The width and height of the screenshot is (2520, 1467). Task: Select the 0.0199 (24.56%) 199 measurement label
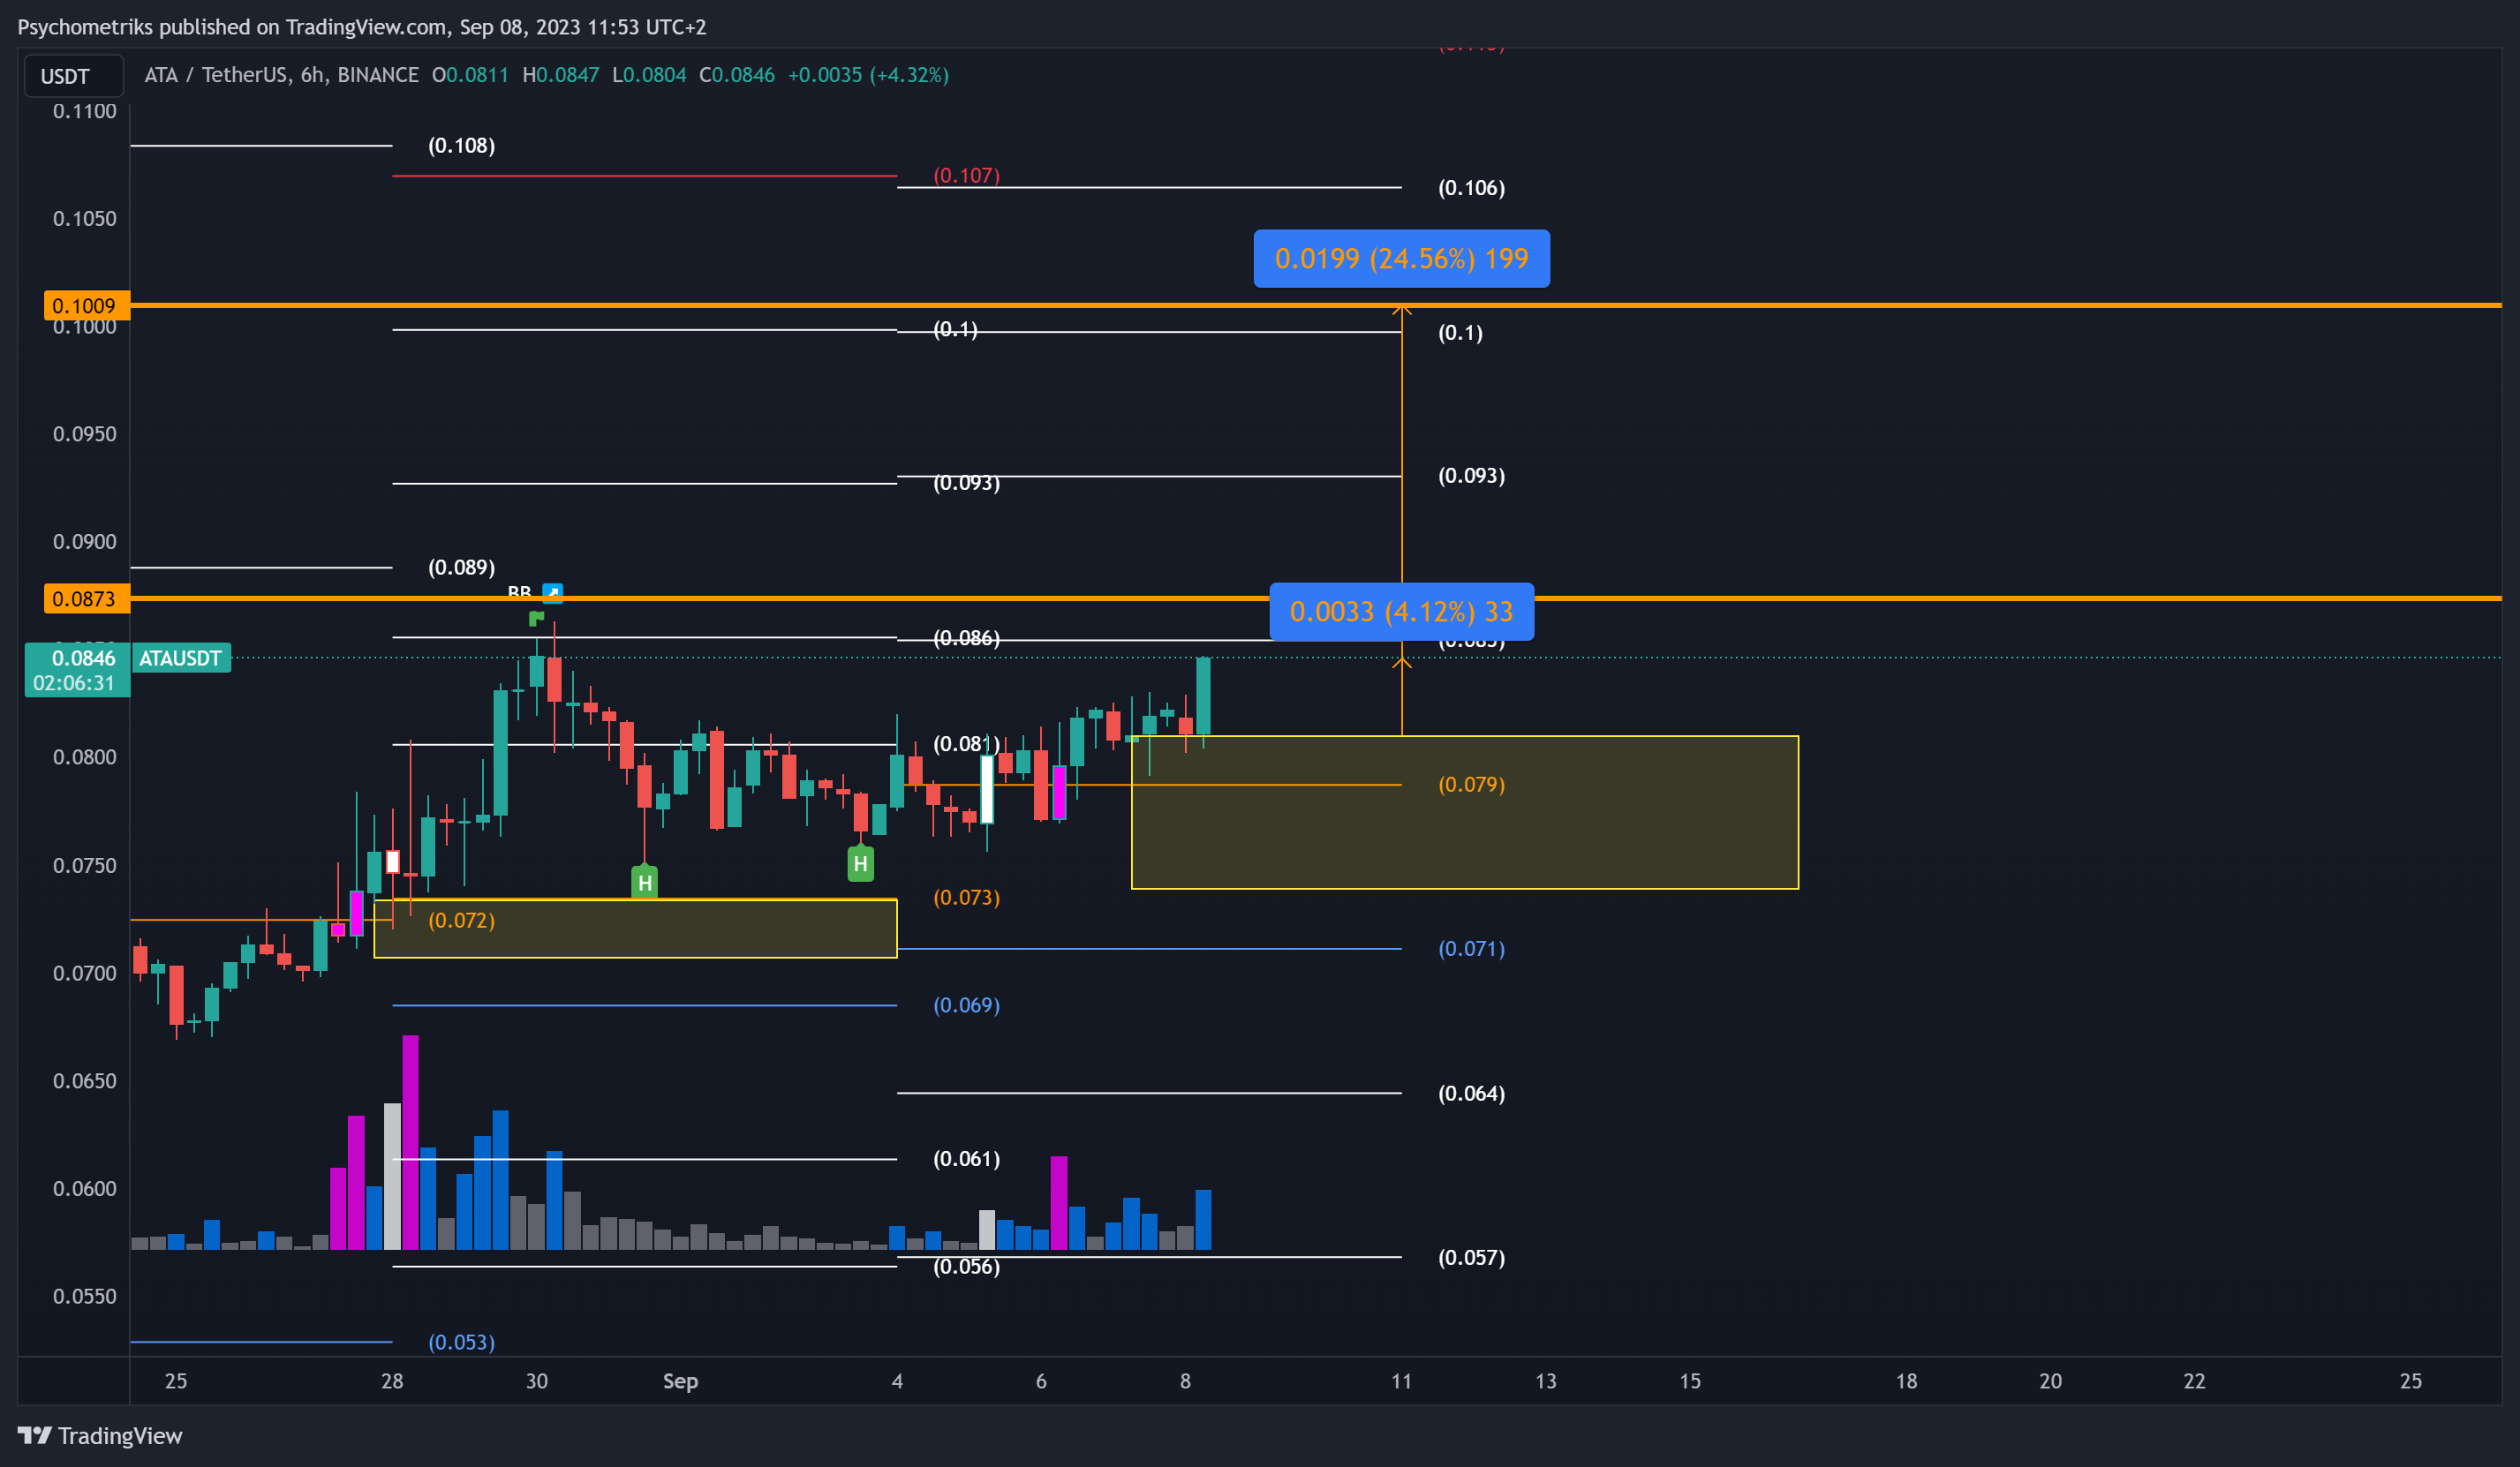(1401, 258)
